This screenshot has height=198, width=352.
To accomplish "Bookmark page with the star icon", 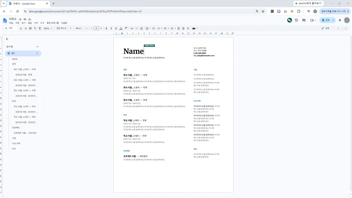I will [x=263, y=11].
